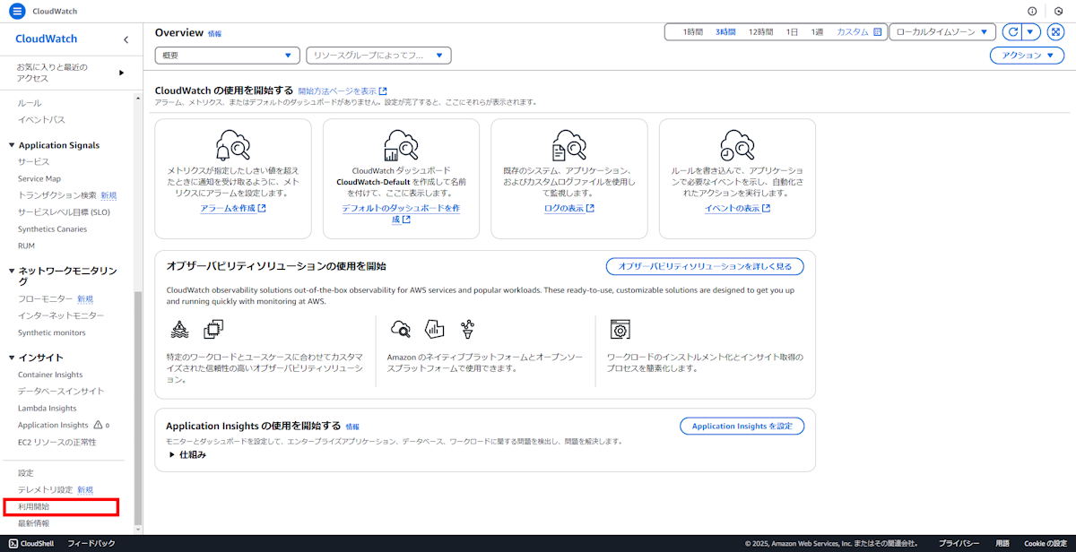Click the instrumentation gear icon
This screenshot has width=1076, height=552.
(x=620, y=330)
